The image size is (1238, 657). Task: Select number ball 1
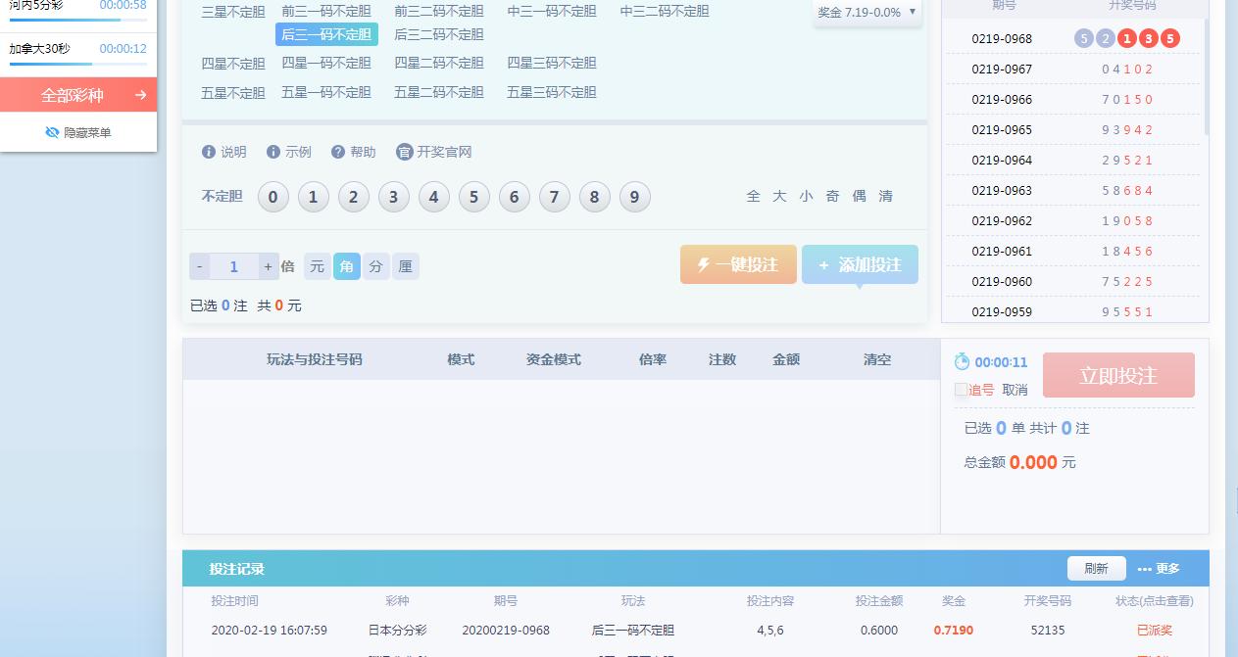click(x=314, y=197)
